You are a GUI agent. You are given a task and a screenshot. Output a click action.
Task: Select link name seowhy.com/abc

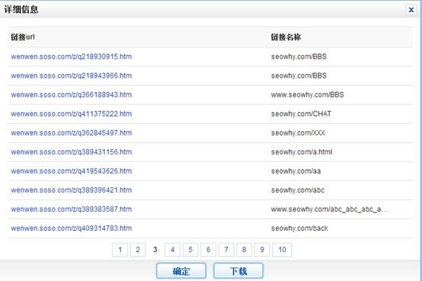(x=298, y=190)
